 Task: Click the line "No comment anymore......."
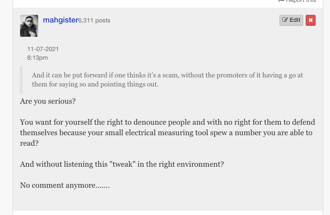[x=65, y=185]
